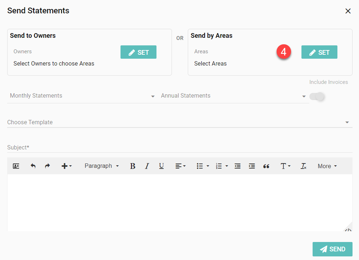Open the More toolbar menu
Viewport: 359px width, 260px height.
327,166
